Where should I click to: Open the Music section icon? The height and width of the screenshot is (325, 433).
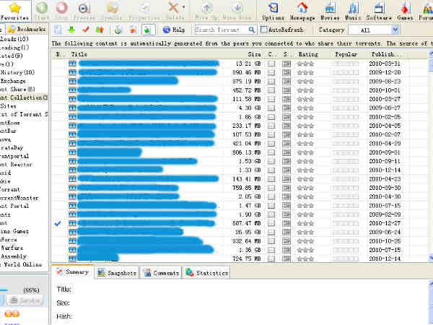pos(354,10)
